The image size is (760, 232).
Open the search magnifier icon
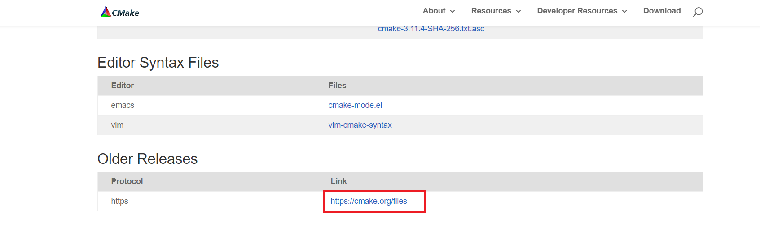[698, 12]
